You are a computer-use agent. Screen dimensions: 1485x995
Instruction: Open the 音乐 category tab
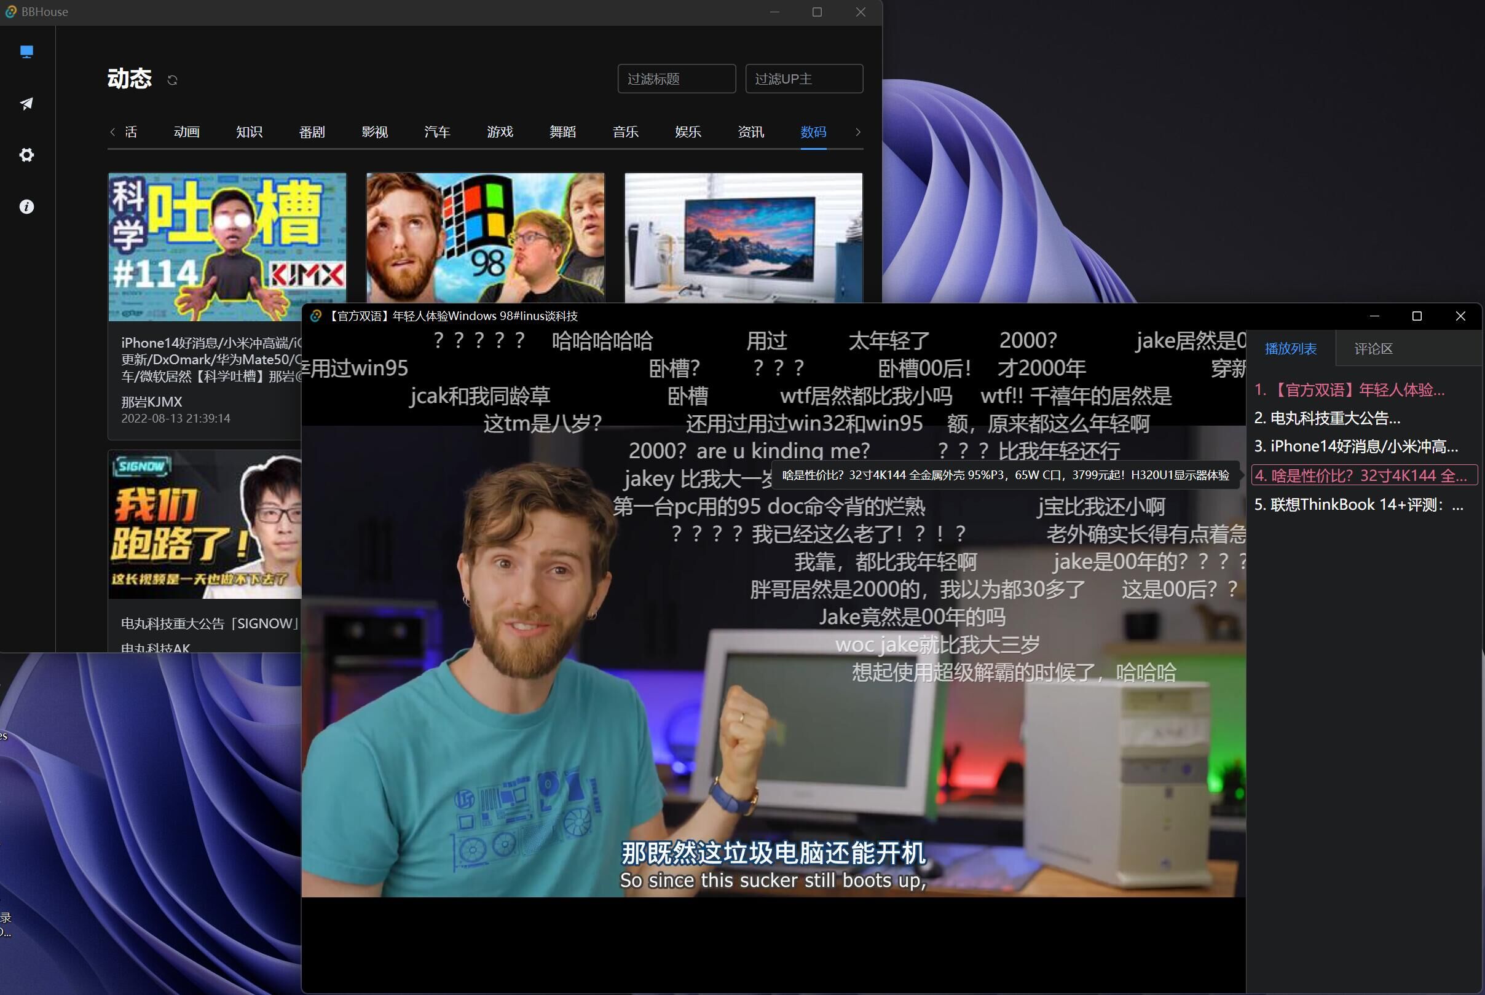coord(624,132)
